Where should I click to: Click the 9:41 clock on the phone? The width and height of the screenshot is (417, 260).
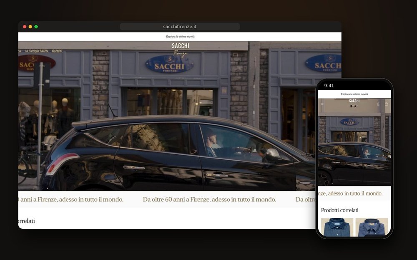(329, 85)
